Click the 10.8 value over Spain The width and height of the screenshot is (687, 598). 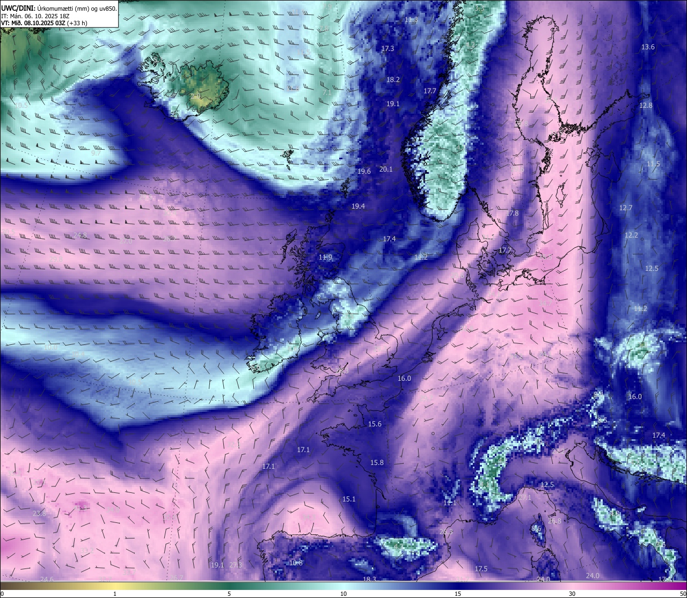click(x=296, y=563)
